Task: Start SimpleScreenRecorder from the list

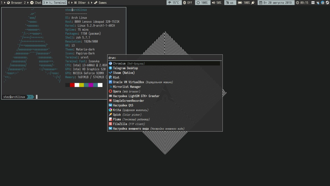Action: 164,101
